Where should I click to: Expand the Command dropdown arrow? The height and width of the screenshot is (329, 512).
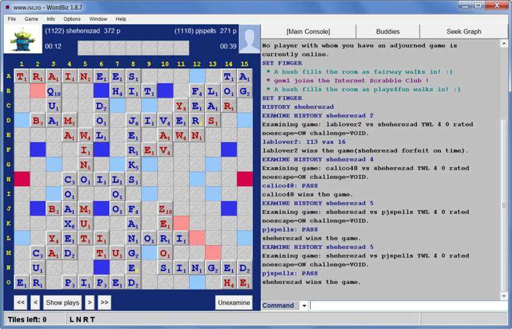[x=304, y=306]
